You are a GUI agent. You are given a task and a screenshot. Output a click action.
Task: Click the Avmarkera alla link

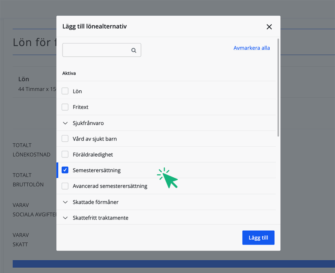click(x=251, y=48)
